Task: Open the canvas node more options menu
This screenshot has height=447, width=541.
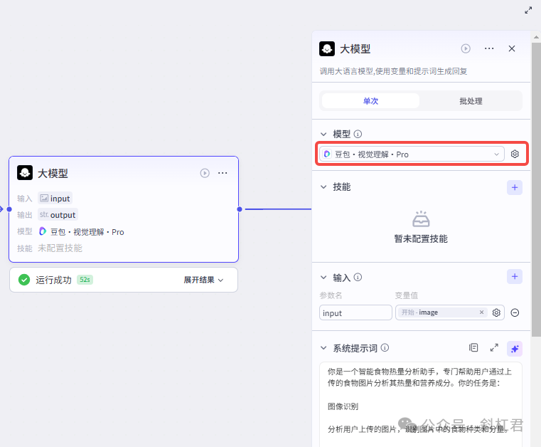Action: click(x=223, y=173)
